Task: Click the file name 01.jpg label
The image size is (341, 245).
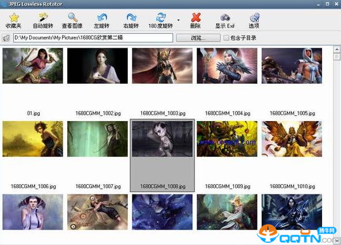Action: click(x=33, y=113)
